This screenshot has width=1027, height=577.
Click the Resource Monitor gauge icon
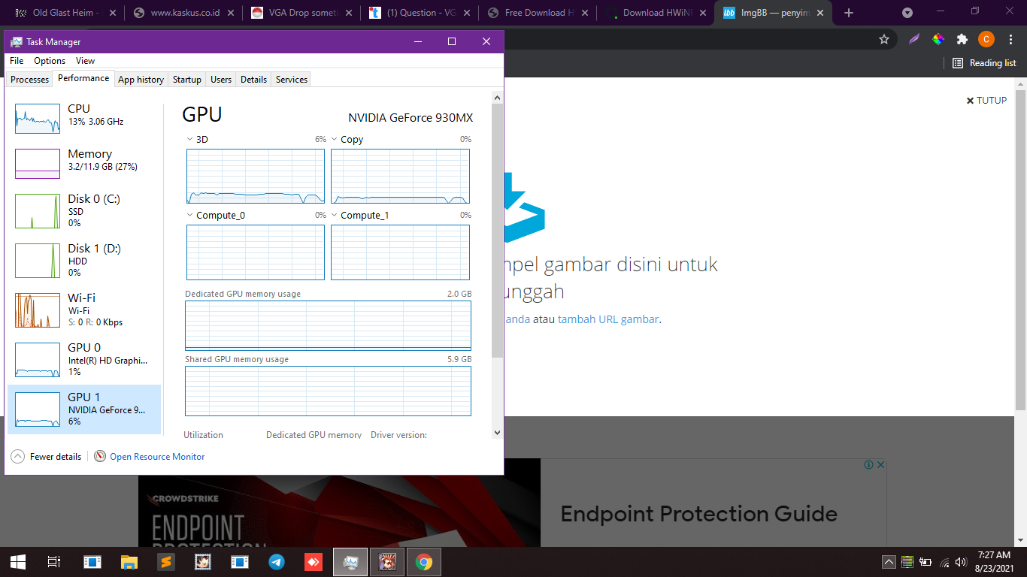click(100, 457)
